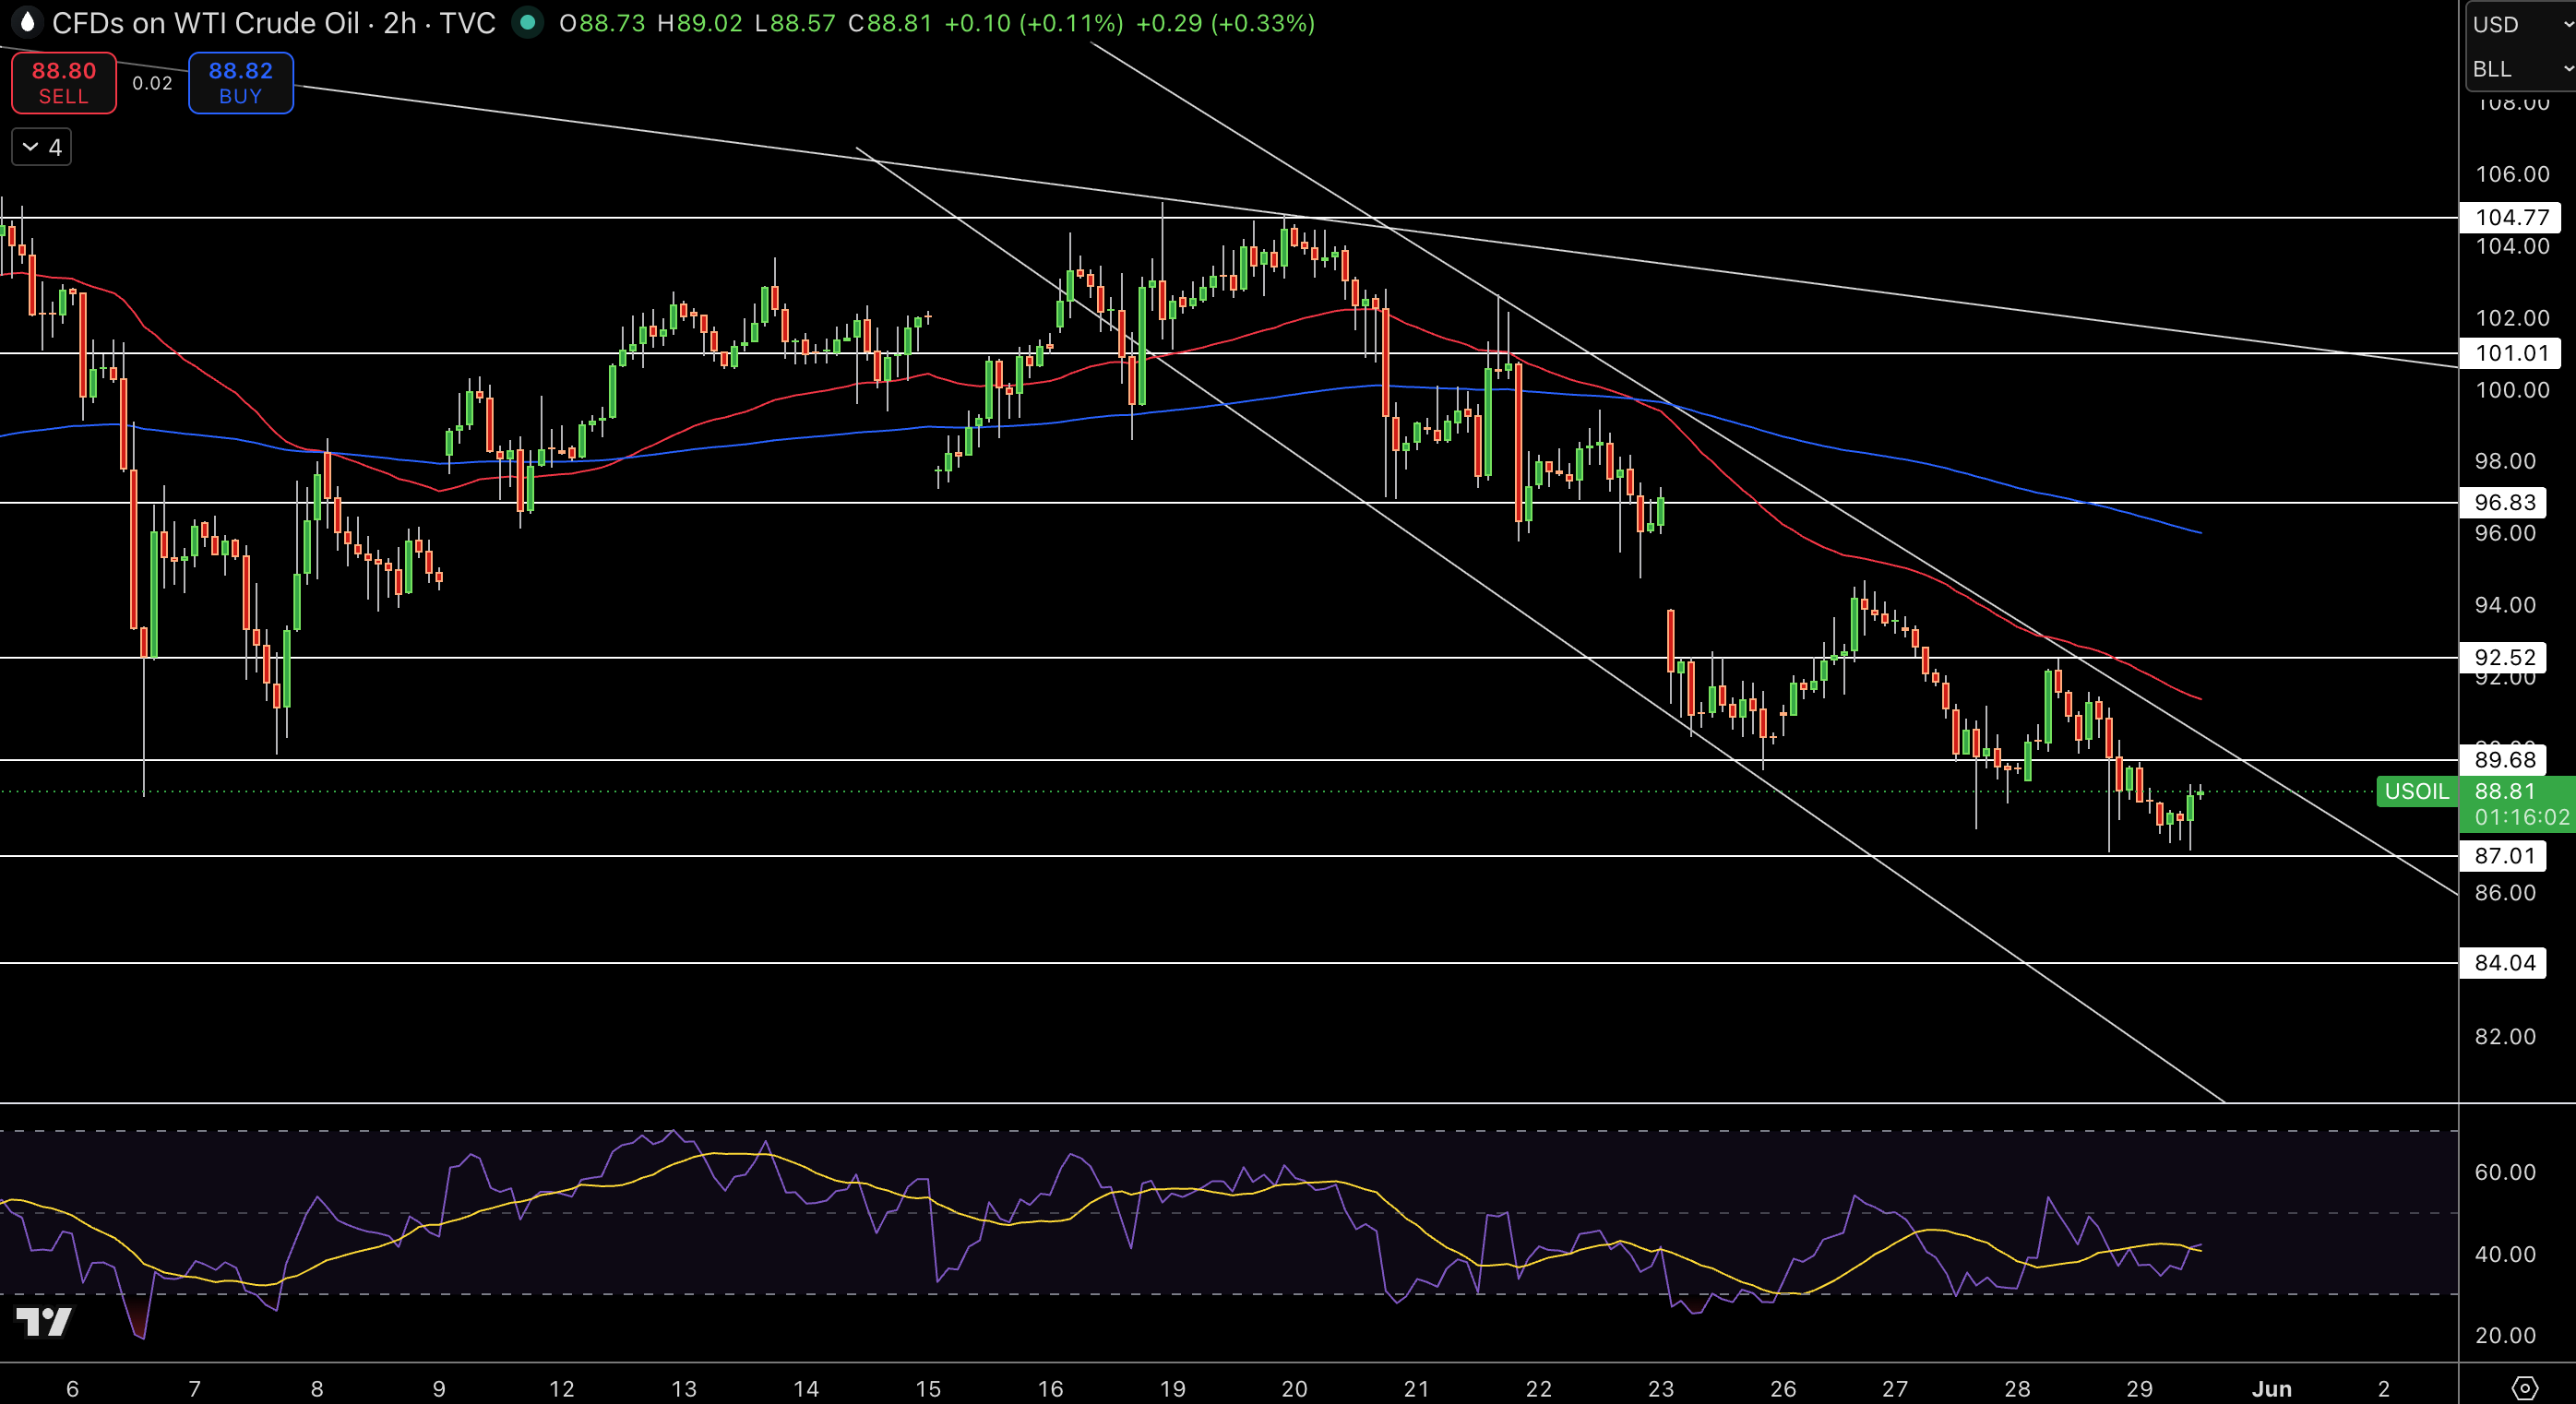Select the 92.52 horizontal line price label
This screenshot has width=2576, height=1404.
click(2503, 657)
